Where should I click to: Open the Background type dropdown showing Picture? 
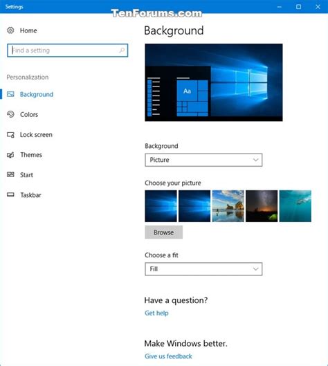[x=203, y=160]
